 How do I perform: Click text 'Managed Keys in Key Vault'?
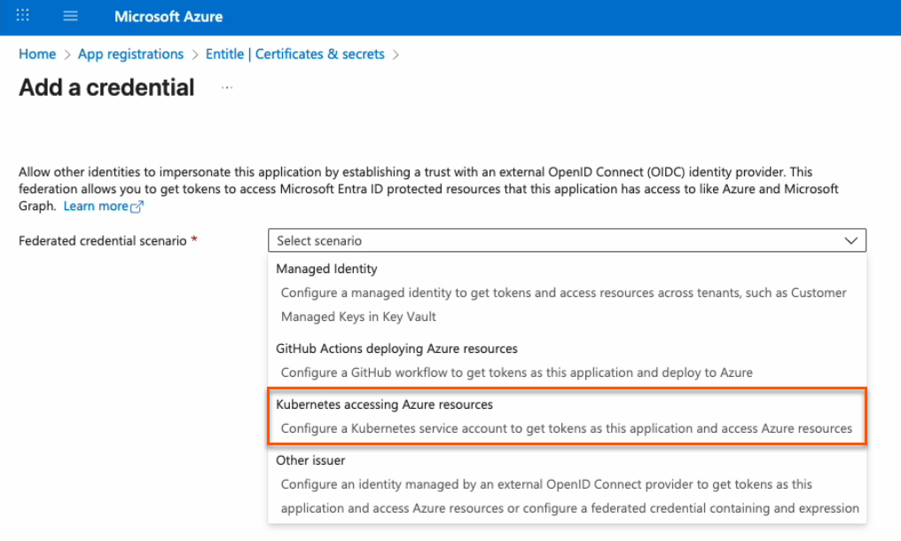358,317
